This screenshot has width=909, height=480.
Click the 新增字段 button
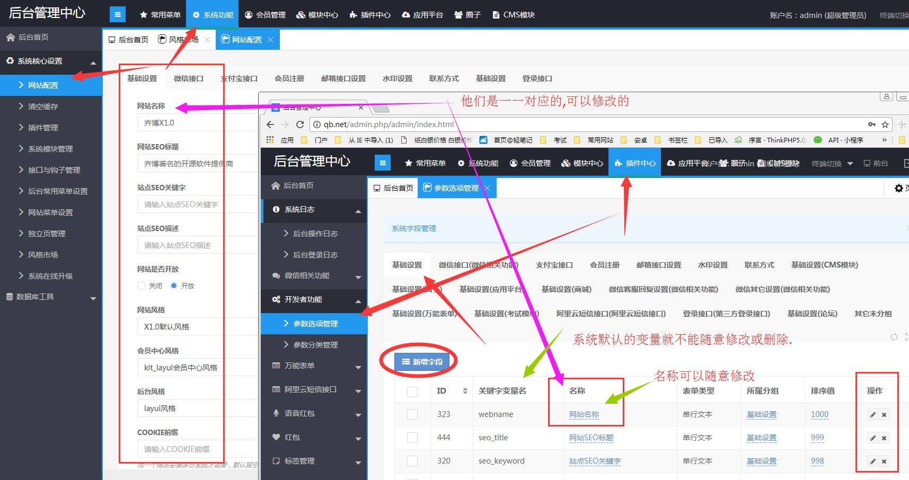422,361
